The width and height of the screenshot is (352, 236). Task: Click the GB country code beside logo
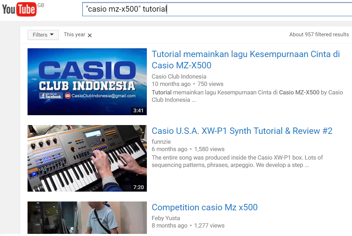coord(41,5)
